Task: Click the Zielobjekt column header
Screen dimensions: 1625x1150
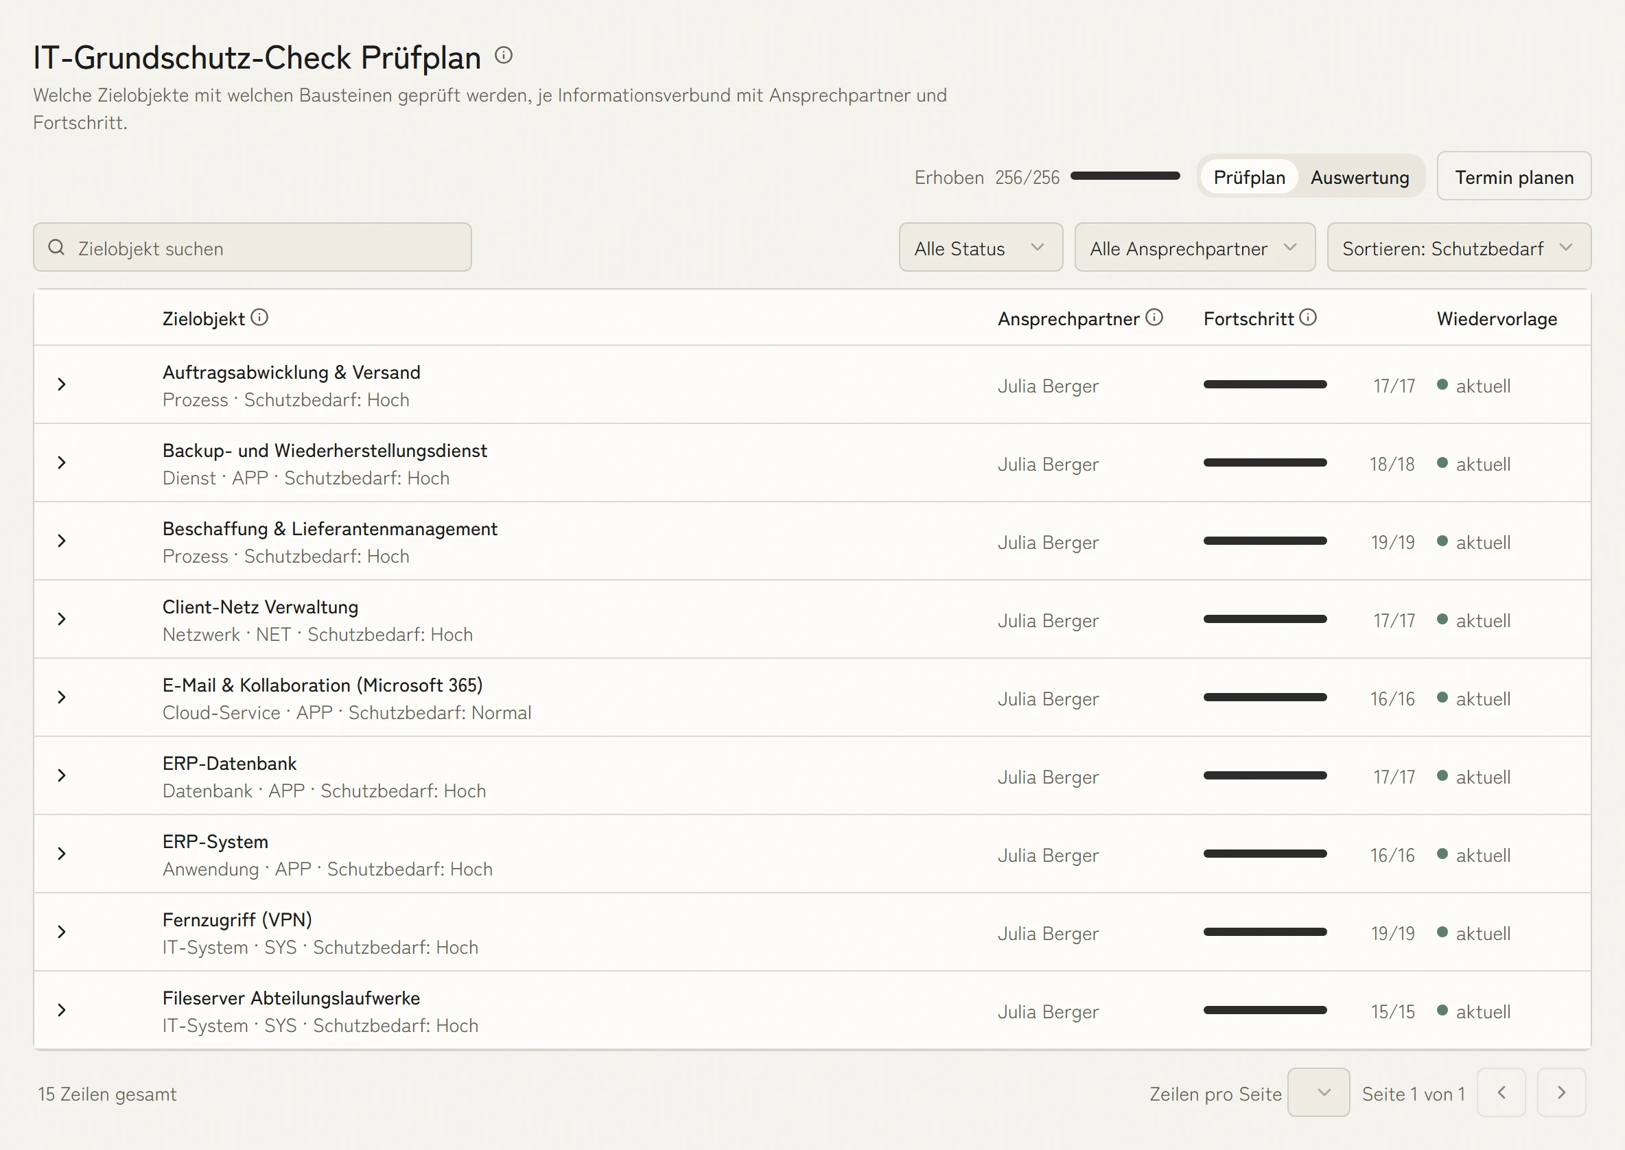Action: coord(204,318)
